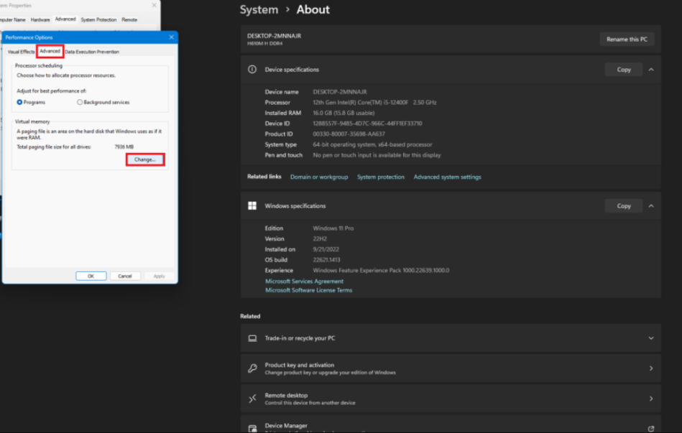Switch to the Visual Effects tab
The image size is (682, 433).
(x=21, y=52)
